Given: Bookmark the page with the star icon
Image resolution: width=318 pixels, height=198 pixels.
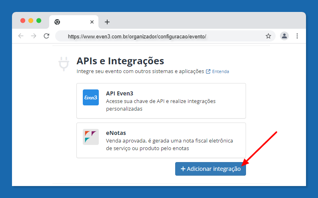Looking at the screenshot, I should point(268,36).
